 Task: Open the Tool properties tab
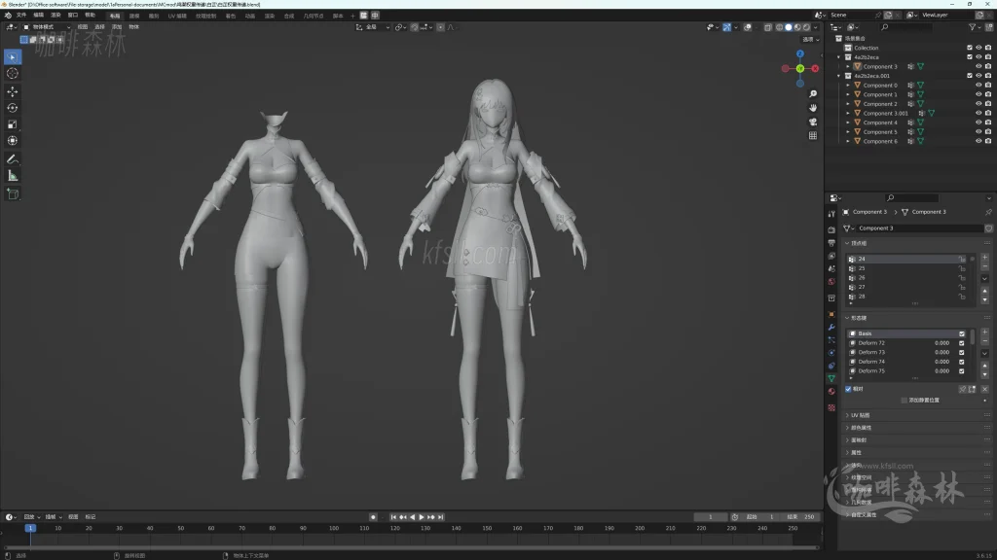[x=831, y=214]
